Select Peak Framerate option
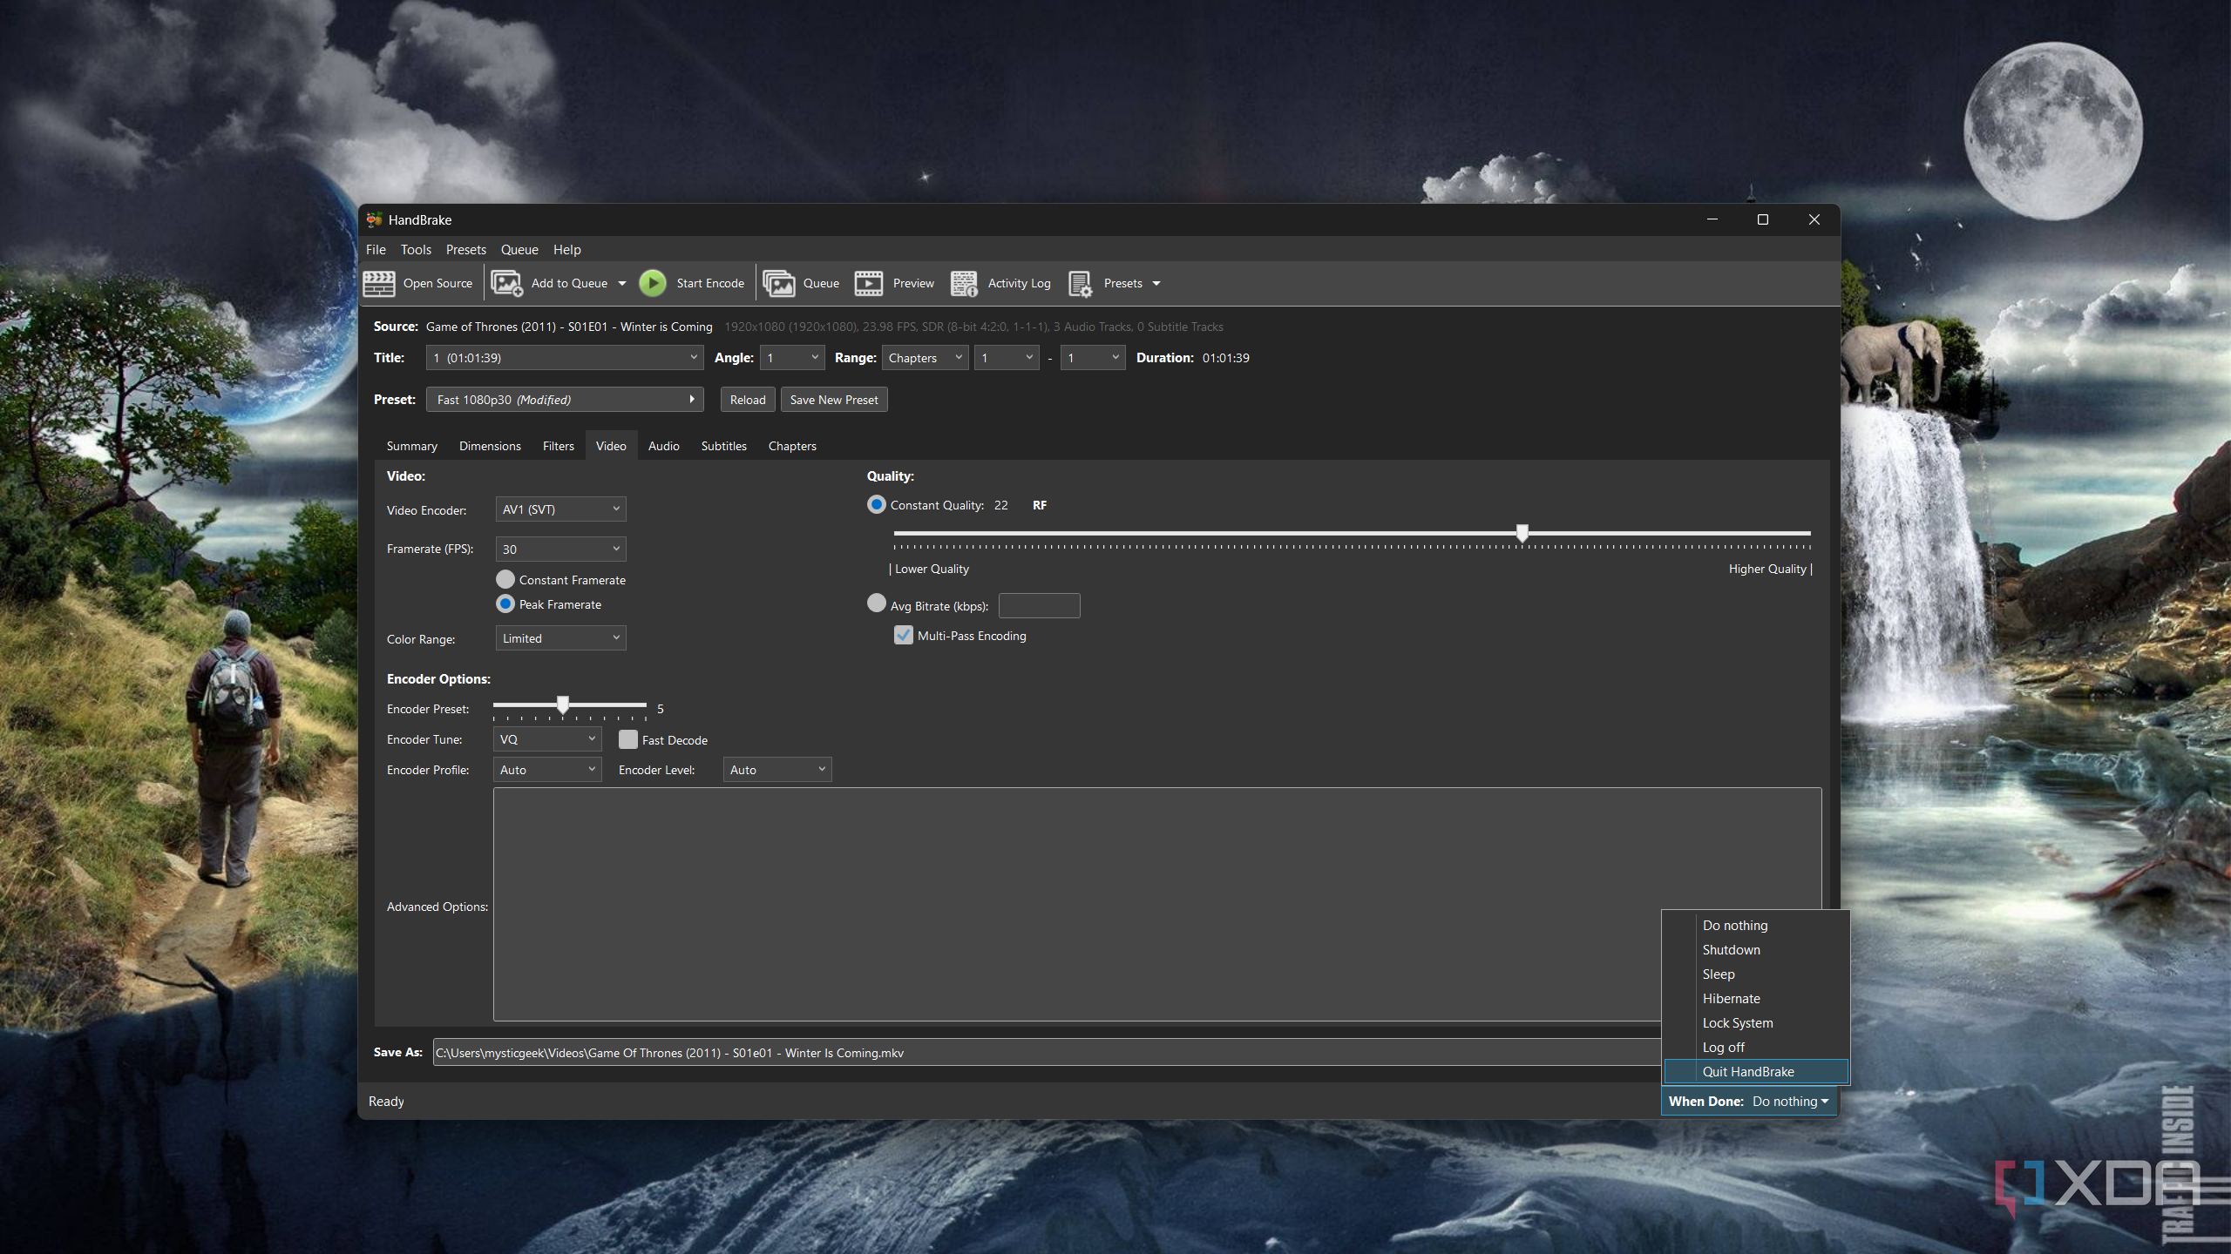This screenshot has height=1254, width=2231. 505,603
